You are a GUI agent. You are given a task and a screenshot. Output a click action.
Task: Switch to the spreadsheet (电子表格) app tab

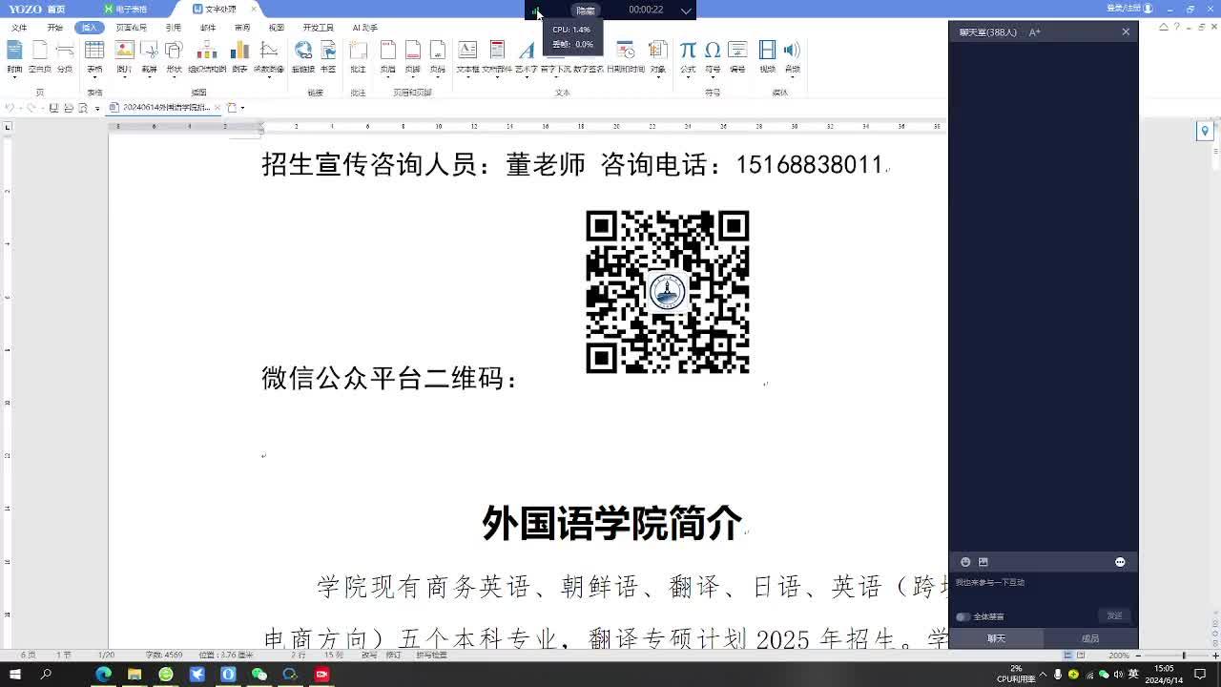click(x=125, y=9)
